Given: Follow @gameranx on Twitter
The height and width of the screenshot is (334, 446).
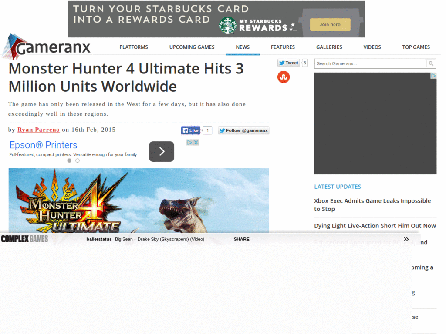Looking at the screenshot, I should pyautogui.click(x=243, y=130).
